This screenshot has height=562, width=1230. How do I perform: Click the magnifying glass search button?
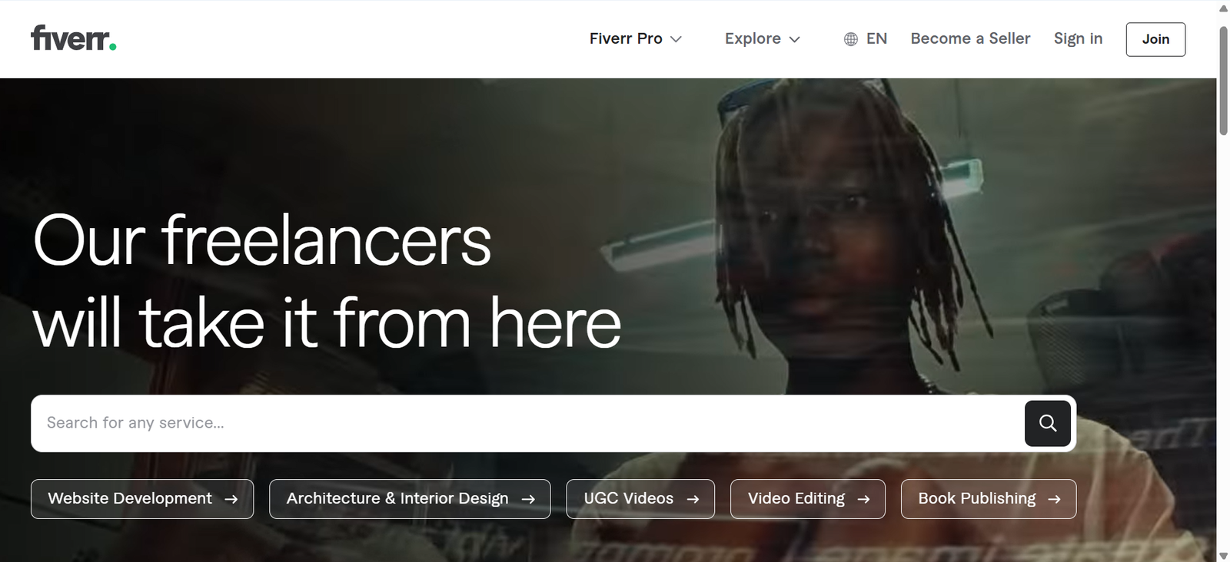pyautogui.click(x=1047, y=423)
